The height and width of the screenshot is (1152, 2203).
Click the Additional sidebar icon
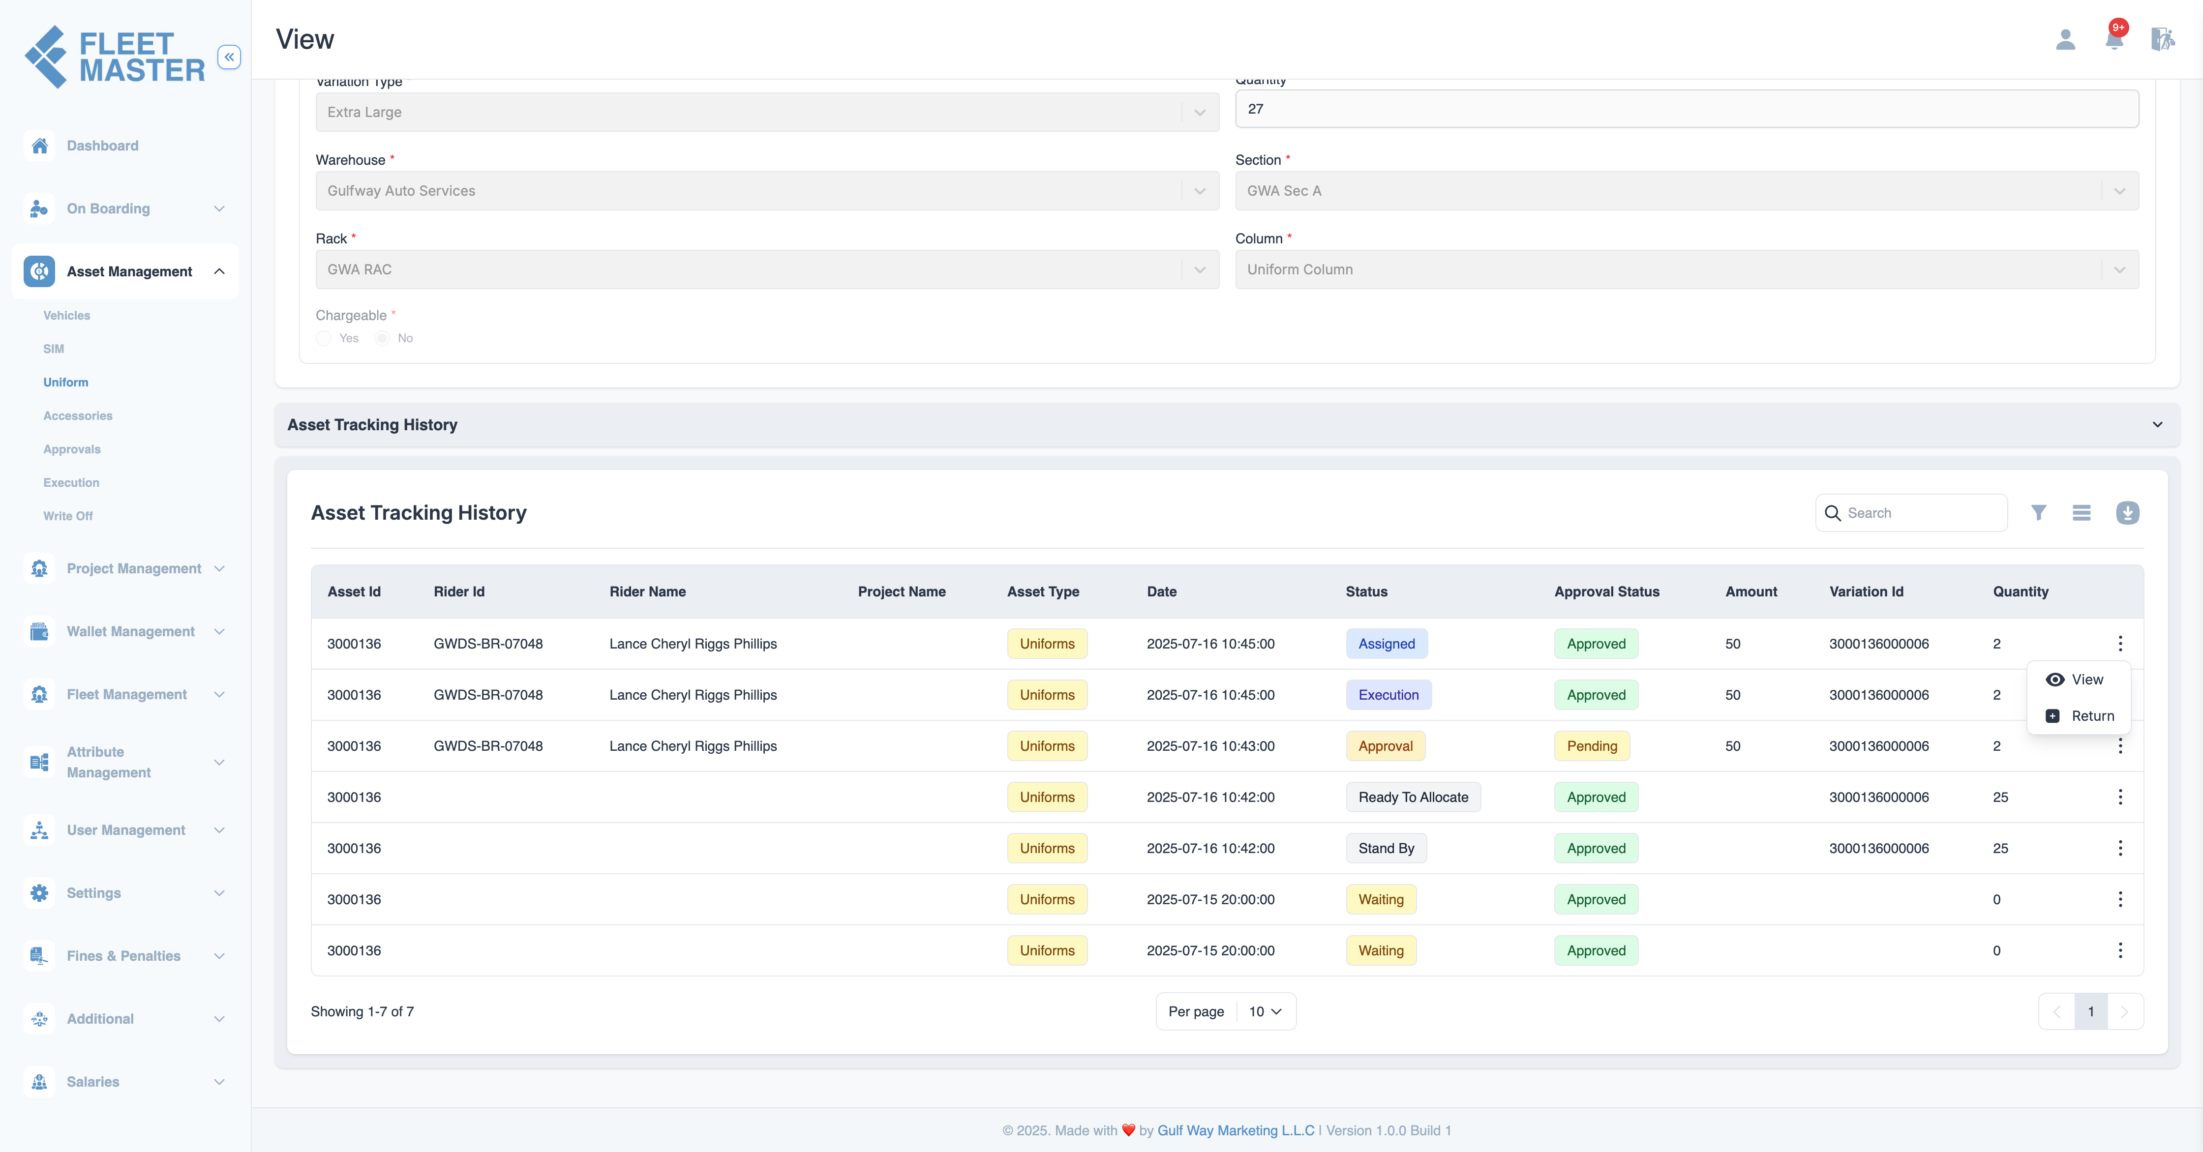[39, 1019]
